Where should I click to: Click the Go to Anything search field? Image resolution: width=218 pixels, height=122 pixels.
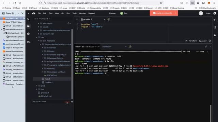click(x=52, y=19)
